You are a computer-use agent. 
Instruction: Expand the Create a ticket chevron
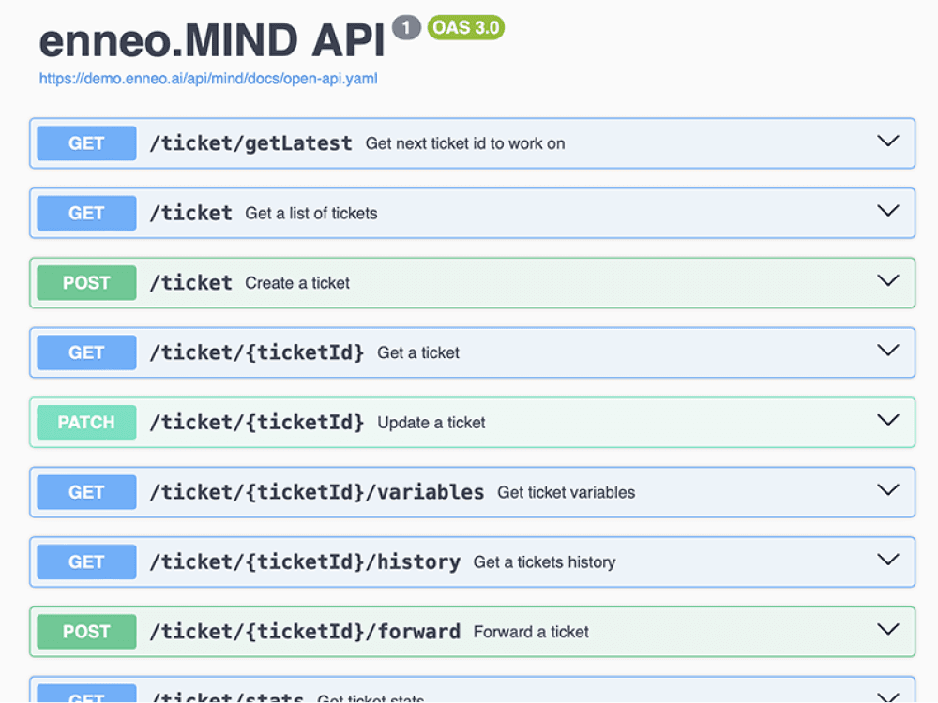pos(887,281)
